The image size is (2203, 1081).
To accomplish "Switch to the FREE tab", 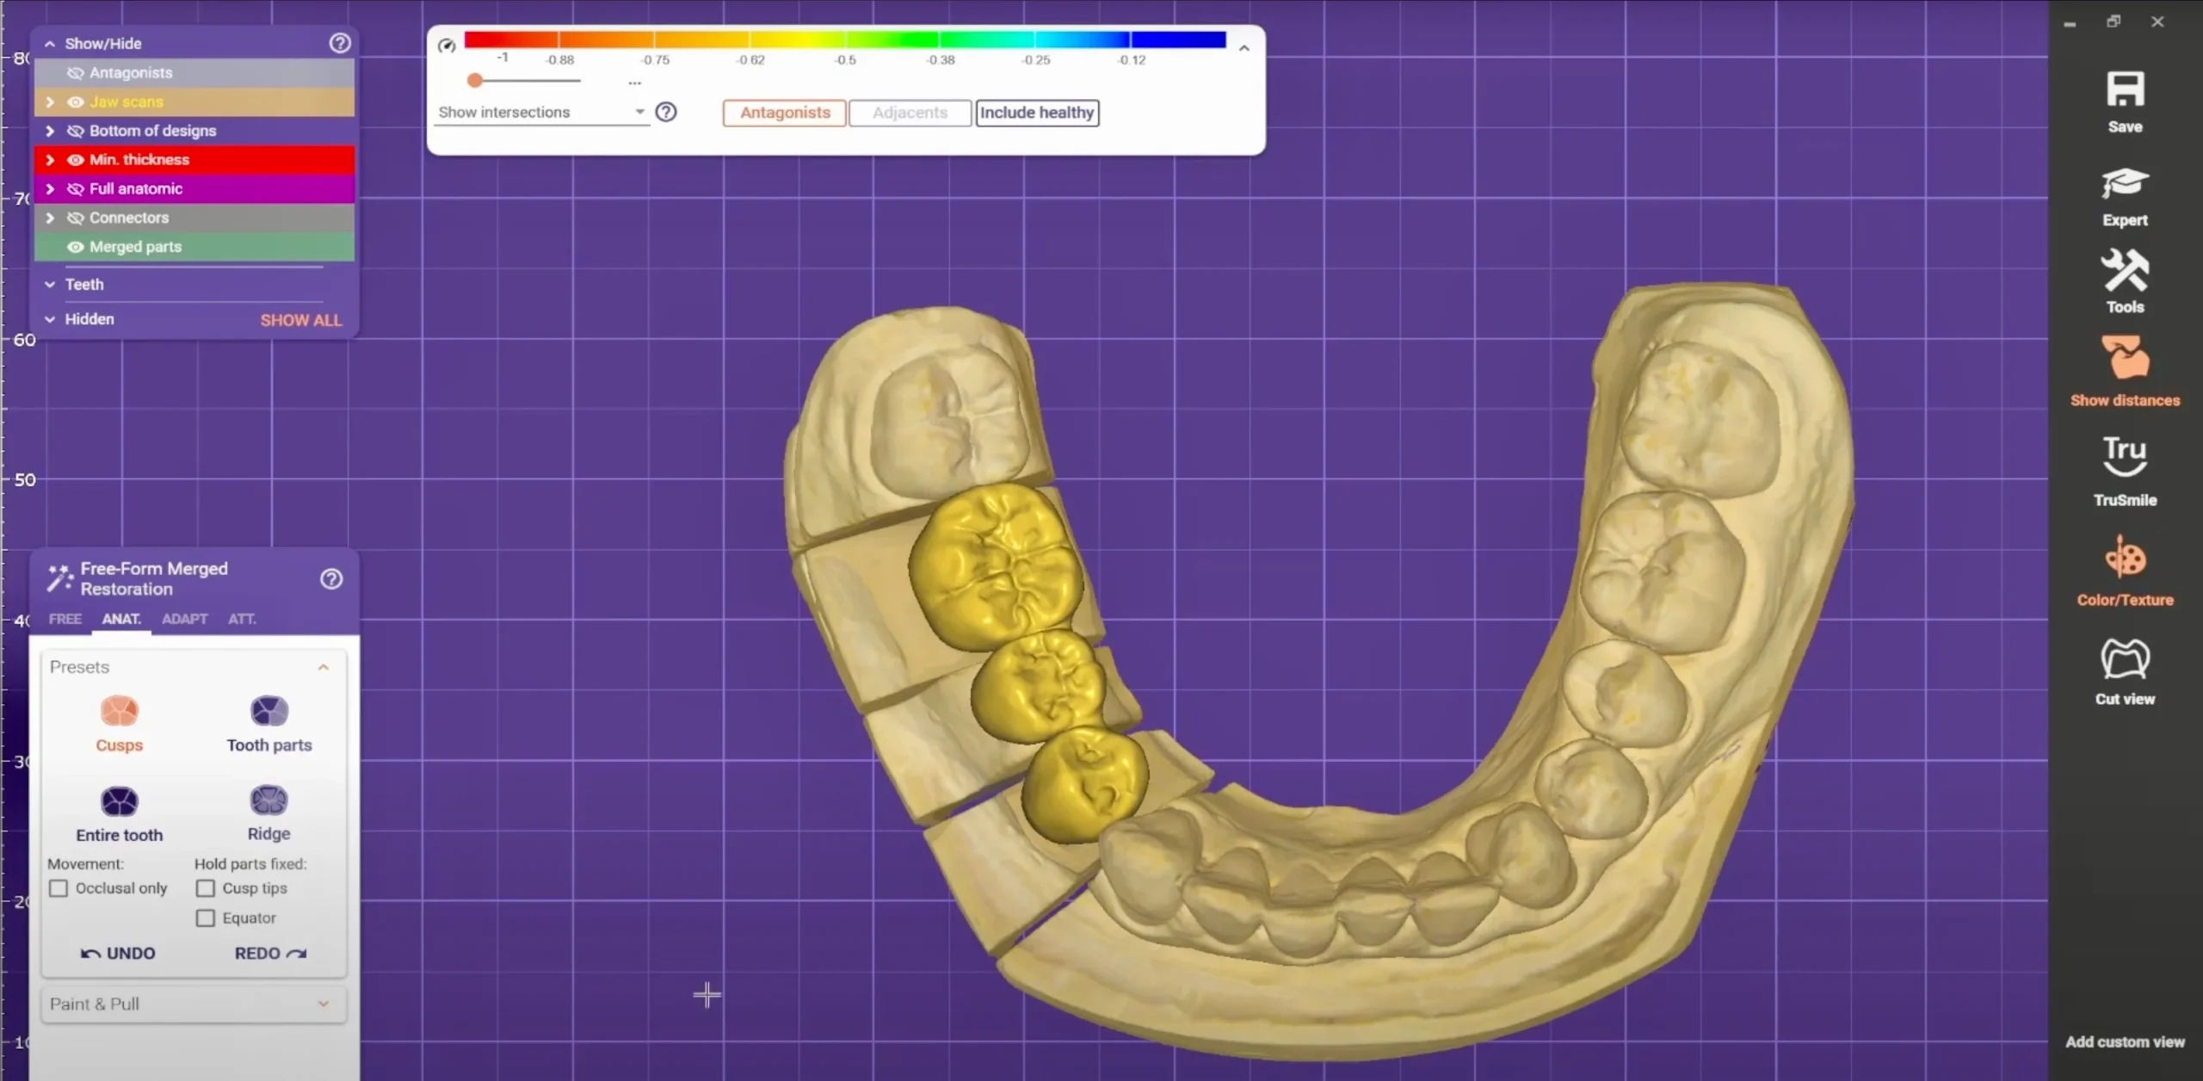I will click(x=65, y=619).
